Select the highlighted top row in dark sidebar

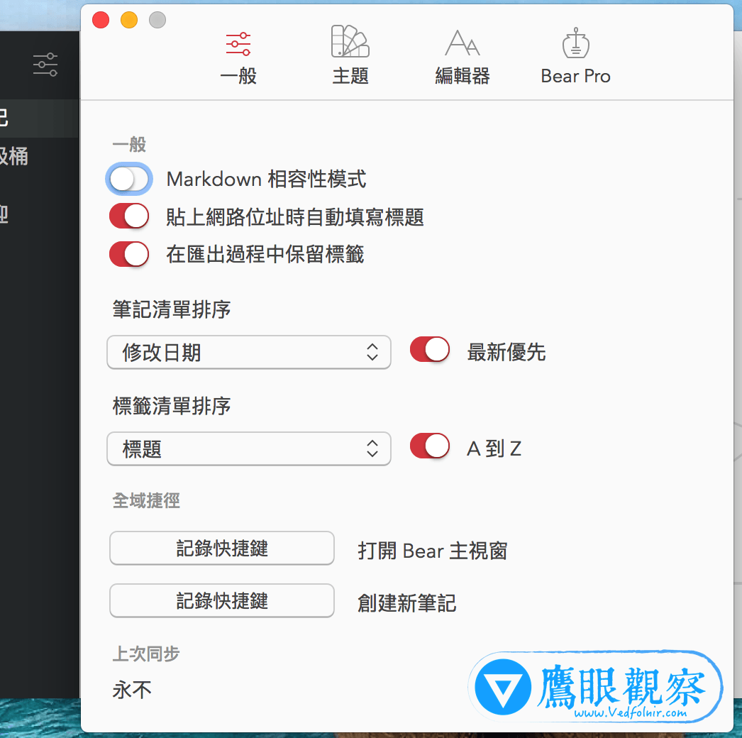(x=39, y=119)
